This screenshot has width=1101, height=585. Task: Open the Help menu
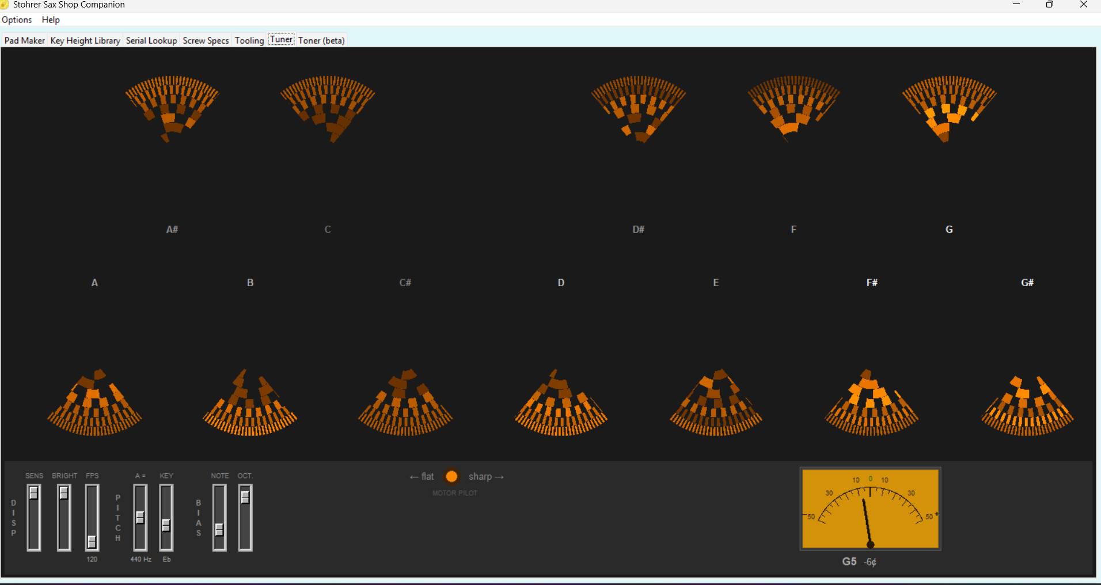[x=51, y=20]
